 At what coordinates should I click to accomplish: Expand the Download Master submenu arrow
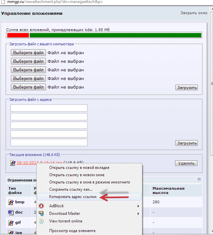pos(138,214)
